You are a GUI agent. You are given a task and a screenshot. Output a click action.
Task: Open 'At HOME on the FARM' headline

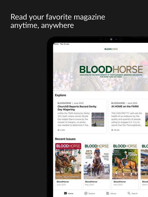pyautogui.click(x=125, y=106)
